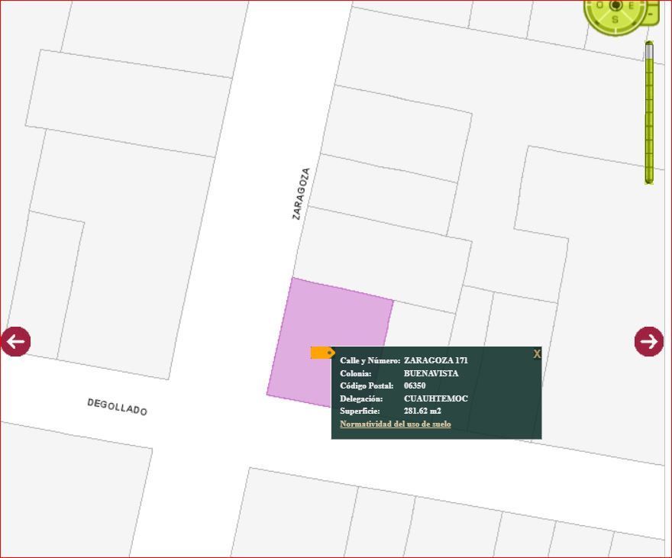
Task: Click the BUENAVISTA colonia value
Action: 431,373
